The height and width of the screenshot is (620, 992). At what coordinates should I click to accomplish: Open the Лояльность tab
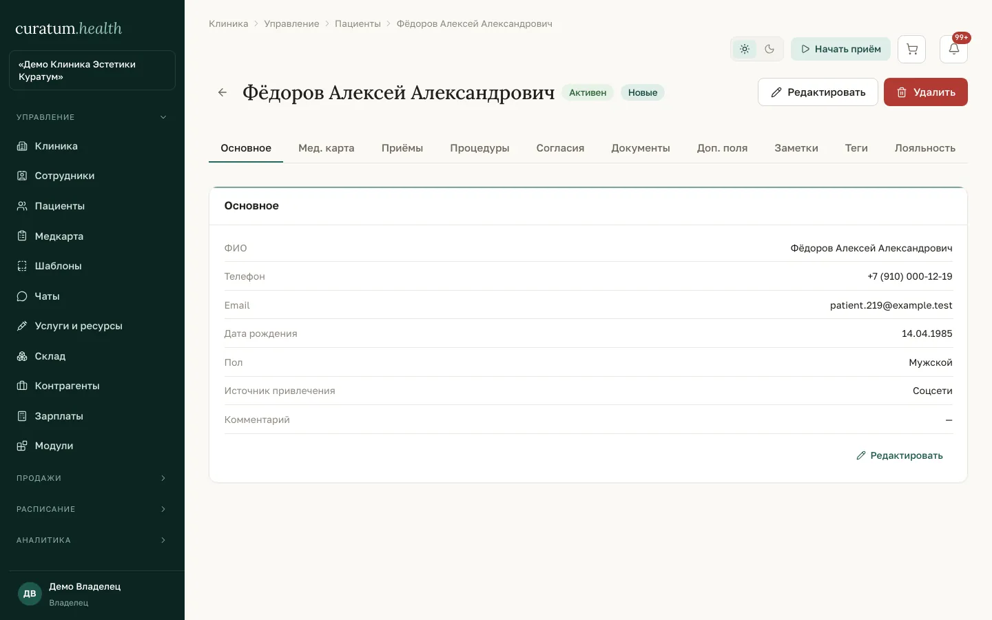[925, 148]
